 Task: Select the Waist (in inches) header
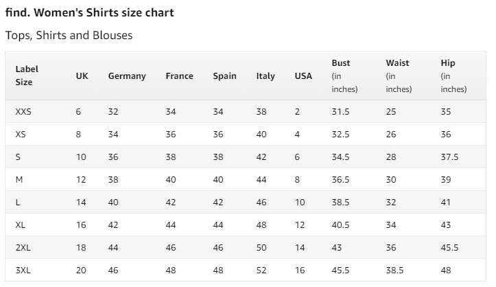(x=399, y=76)
